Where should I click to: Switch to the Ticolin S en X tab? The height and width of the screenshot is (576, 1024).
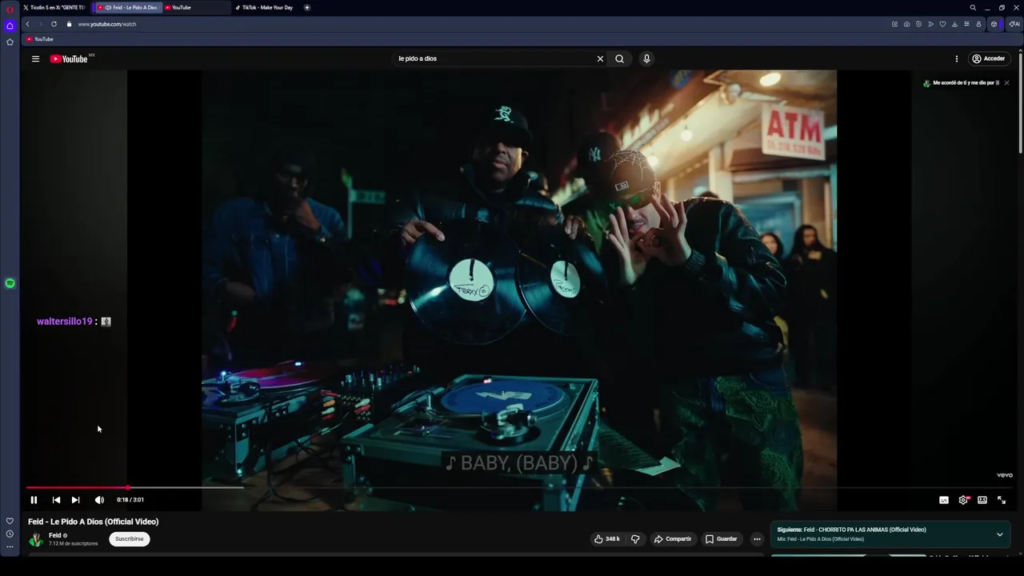click(54, 7)
